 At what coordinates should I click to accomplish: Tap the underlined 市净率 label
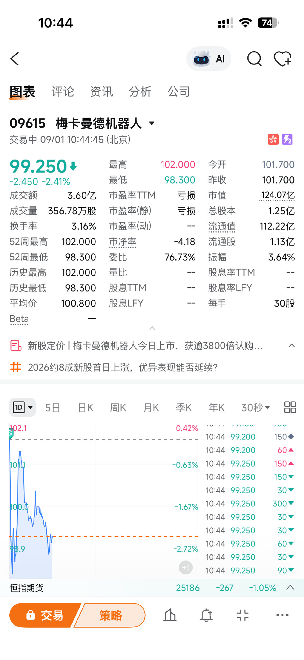(x=123, y=242)
